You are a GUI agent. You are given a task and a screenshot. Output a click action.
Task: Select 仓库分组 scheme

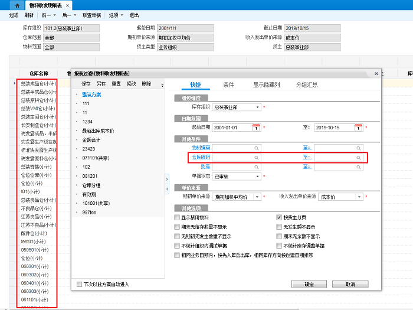pos(91,185)
